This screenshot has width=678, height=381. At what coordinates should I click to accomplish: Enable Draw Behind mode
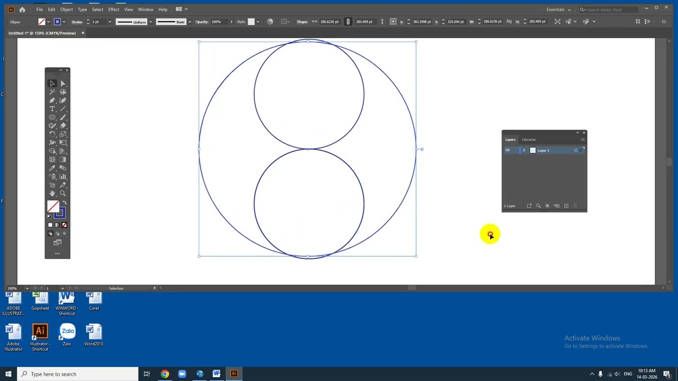[57, 233]
